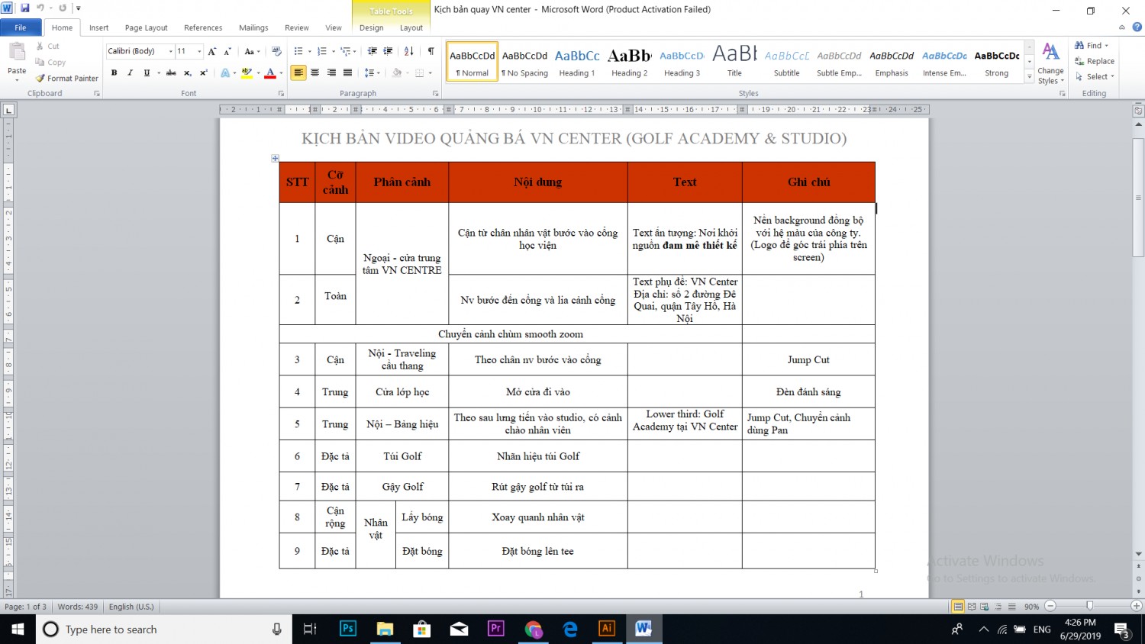Apply strikethrough formatting
Screen dimensions: 1145x644
coord(171,72)
